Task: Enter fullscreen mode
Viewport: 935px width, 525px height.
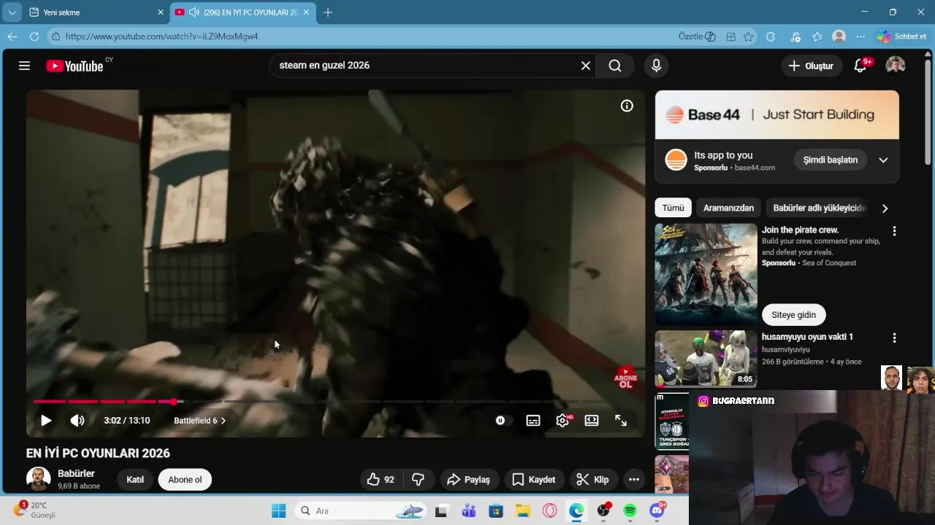Action: tap(621, 421)
